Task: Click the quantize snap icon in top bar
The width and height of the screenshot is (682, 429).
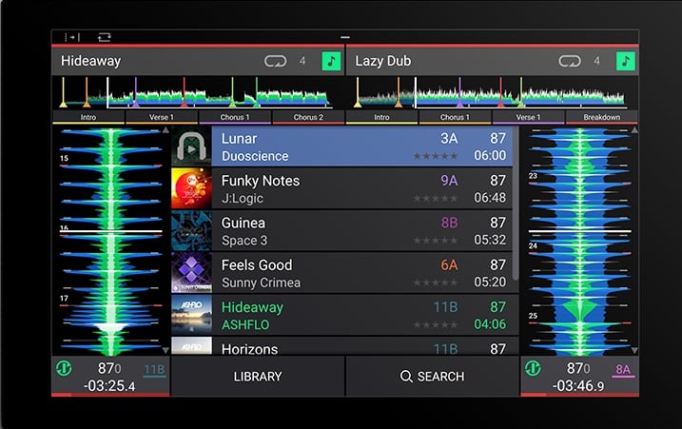Action: 72,37
